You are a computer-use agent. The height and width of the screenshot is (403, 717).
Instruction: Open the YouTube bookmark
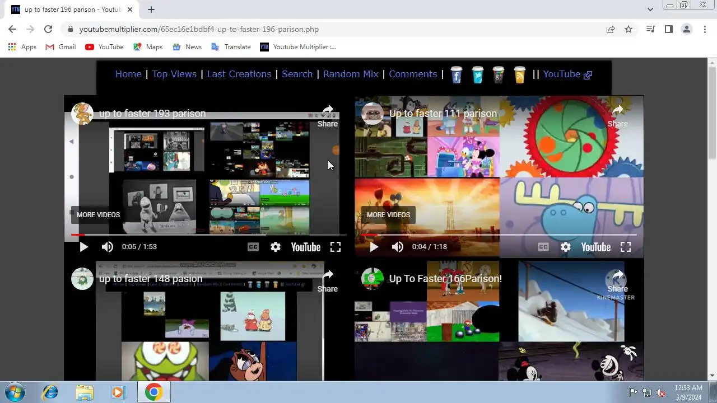(x=104, y=47)
